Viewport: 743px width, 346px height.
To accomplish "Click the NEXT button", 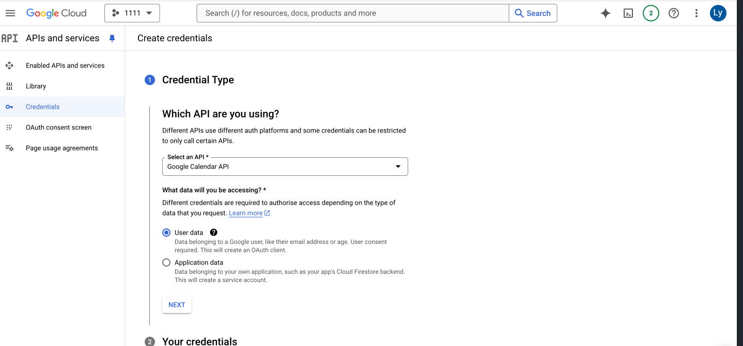I will coord(177,305).
